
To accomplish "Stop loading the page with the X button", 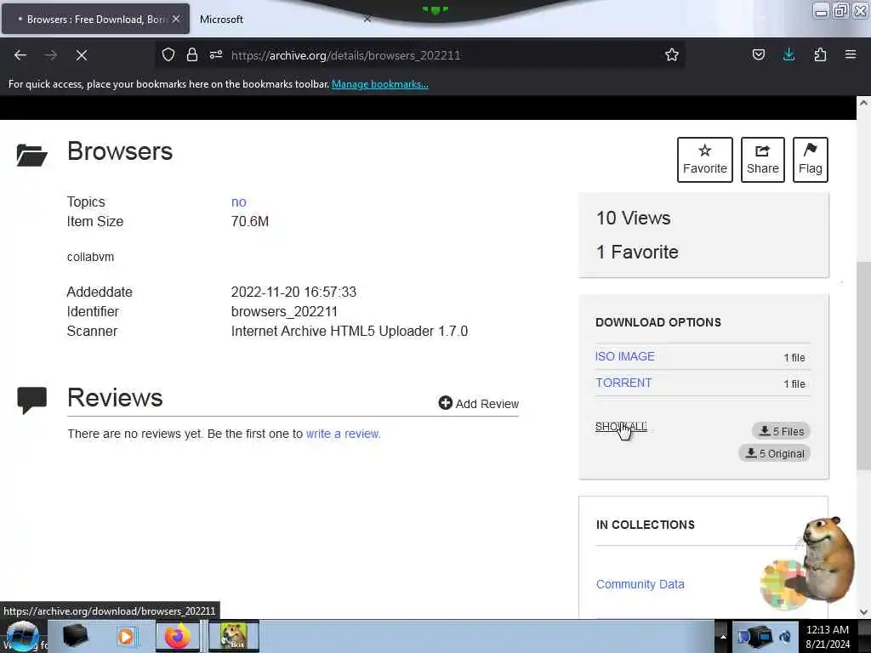I will [x=82, y=55].
